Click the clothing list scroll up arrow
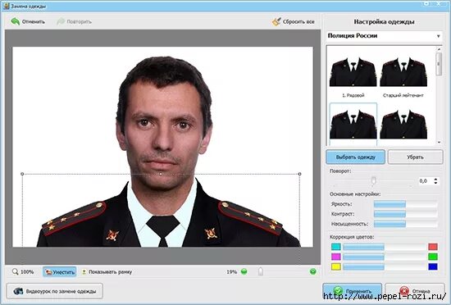The height and width of the screenshot is (305, 451). (439, 49)
